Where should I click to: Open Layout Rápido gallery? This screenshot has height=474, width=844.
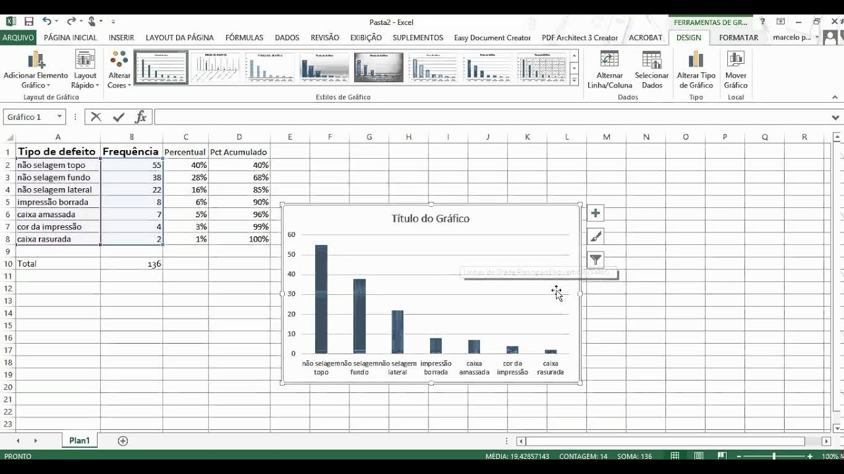point(85,70)
